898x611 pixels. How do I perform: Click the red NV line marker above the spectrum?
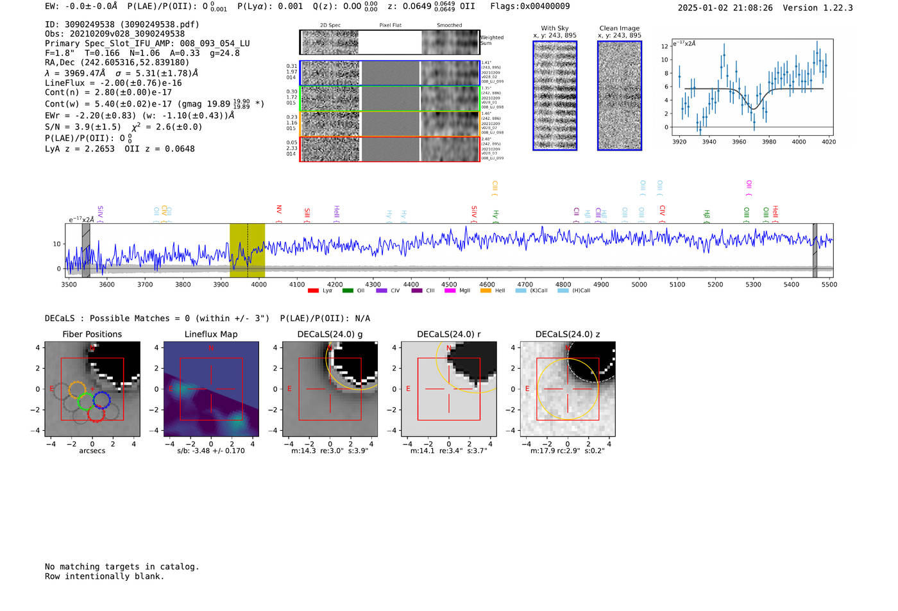coord(279,210)
